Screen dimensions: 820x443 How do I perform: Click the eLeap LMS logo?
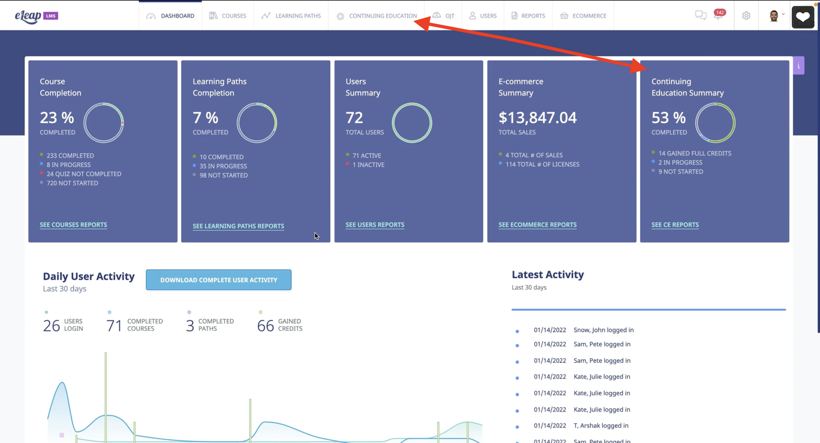36,16
